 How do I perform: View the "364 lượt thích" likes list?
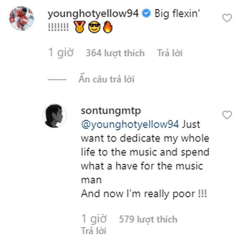point(115,53)
